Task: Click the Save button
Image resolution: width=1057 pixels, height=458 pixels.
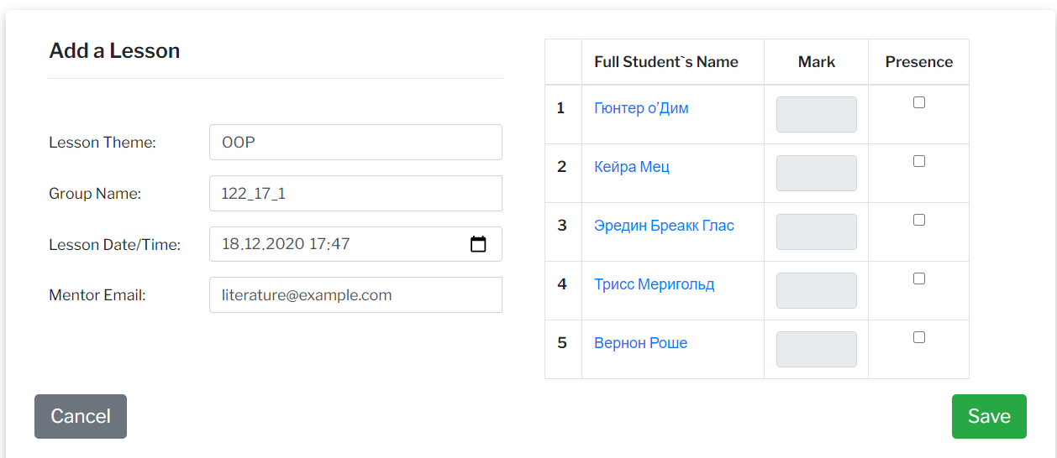Action: click(x=989, y=416)
